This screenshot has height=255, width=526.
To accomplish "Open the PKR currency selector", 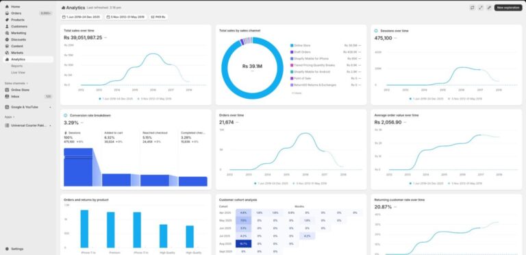I will 158,16.
